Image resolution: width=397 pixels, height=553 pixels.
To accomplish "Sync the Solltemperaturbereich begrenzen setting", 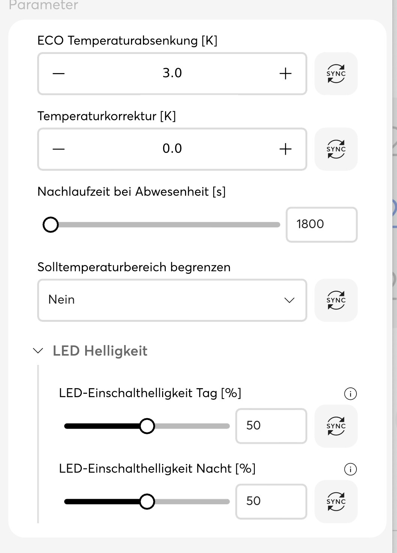I will 336,300.
